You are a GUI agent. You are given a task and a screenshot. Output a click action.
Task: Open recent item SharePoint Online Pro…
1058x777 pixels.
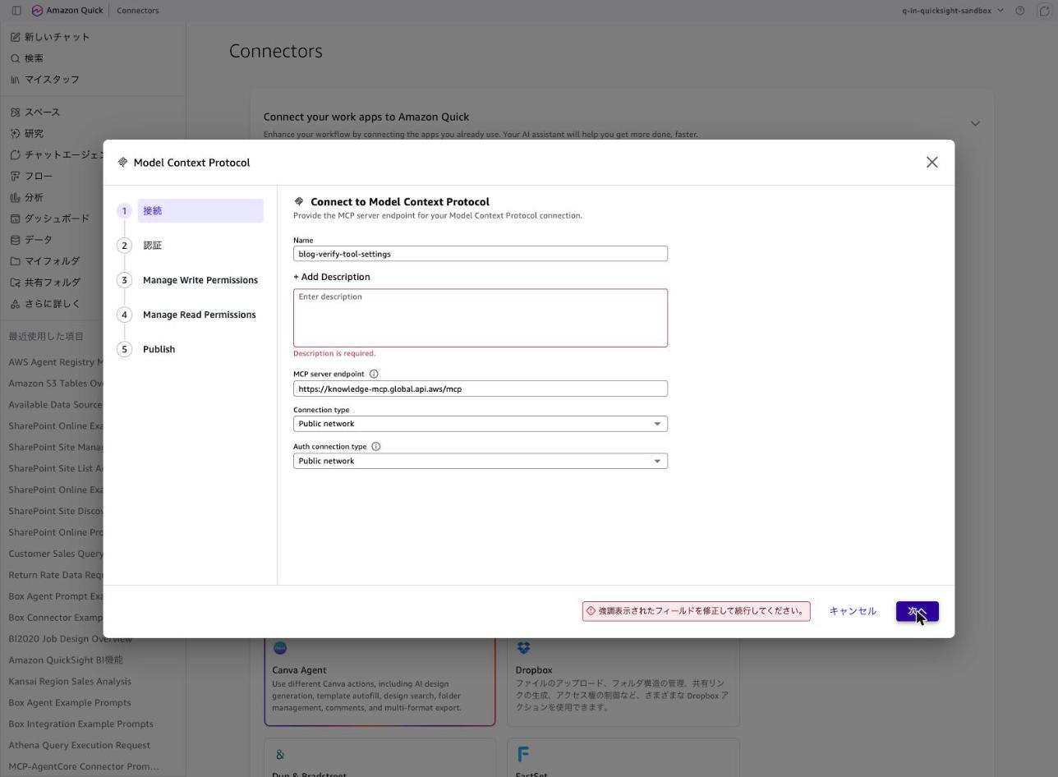point(56,532)
